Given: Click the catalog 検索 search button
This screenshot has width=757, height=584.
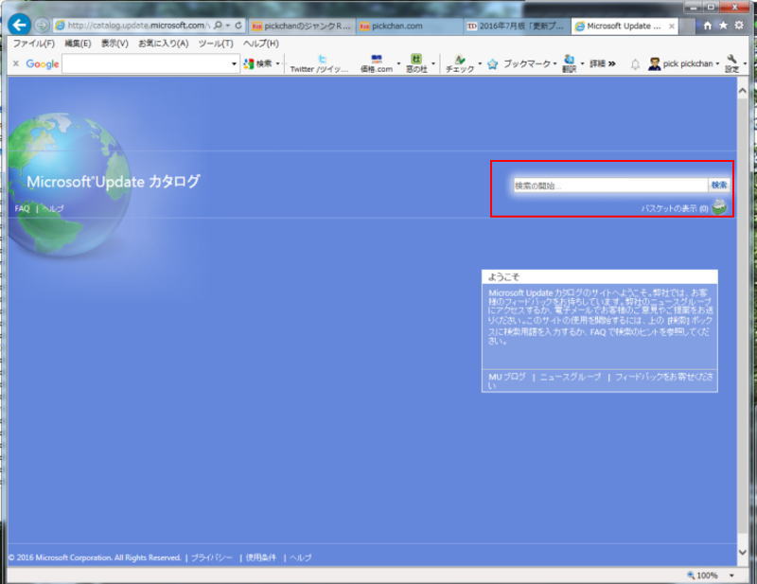Looking at the screenshot, I should tap(718, 185).
